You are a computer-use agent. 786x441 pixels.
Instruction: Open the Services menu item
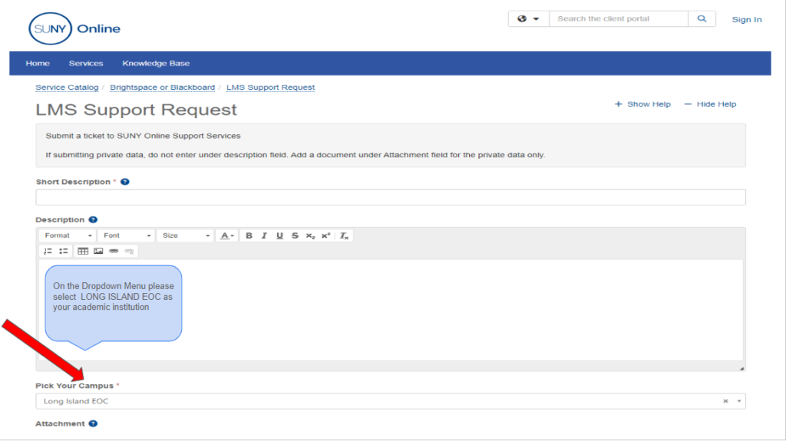point(86,64)
